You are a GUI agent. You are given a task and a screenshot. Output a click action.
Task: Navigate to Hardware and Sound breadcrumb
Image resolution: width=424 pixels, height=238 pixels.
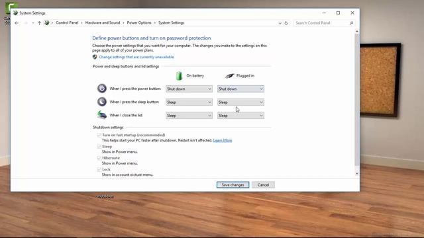coord(103,22)
